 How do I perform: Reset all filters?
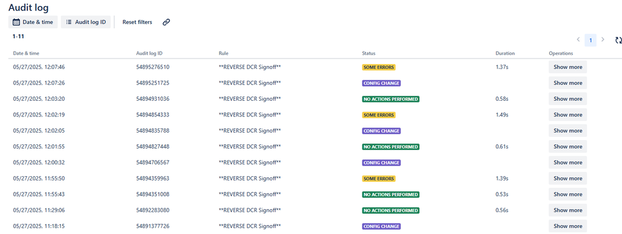click(x=137, y=22)
